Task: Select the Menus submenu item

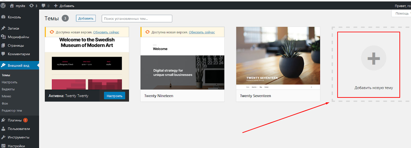Action: click(6, 96)
